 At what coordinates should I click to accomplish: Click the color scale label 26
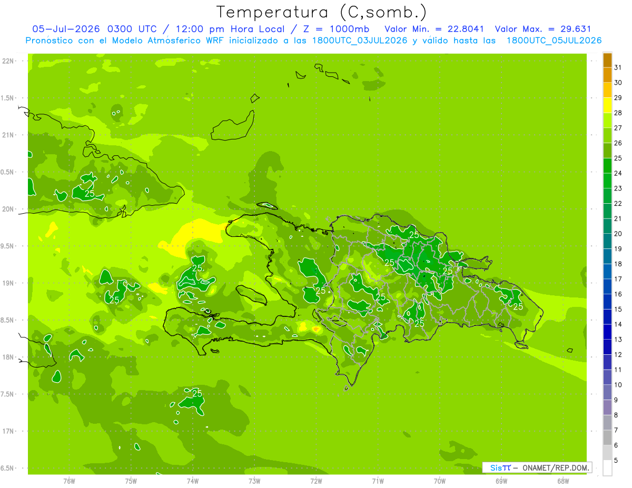pyautogui.click(x=618, y=143)
